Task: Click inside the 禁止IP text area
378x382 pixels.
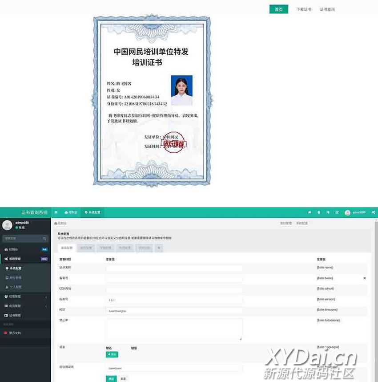Action: tap(174, 329)
